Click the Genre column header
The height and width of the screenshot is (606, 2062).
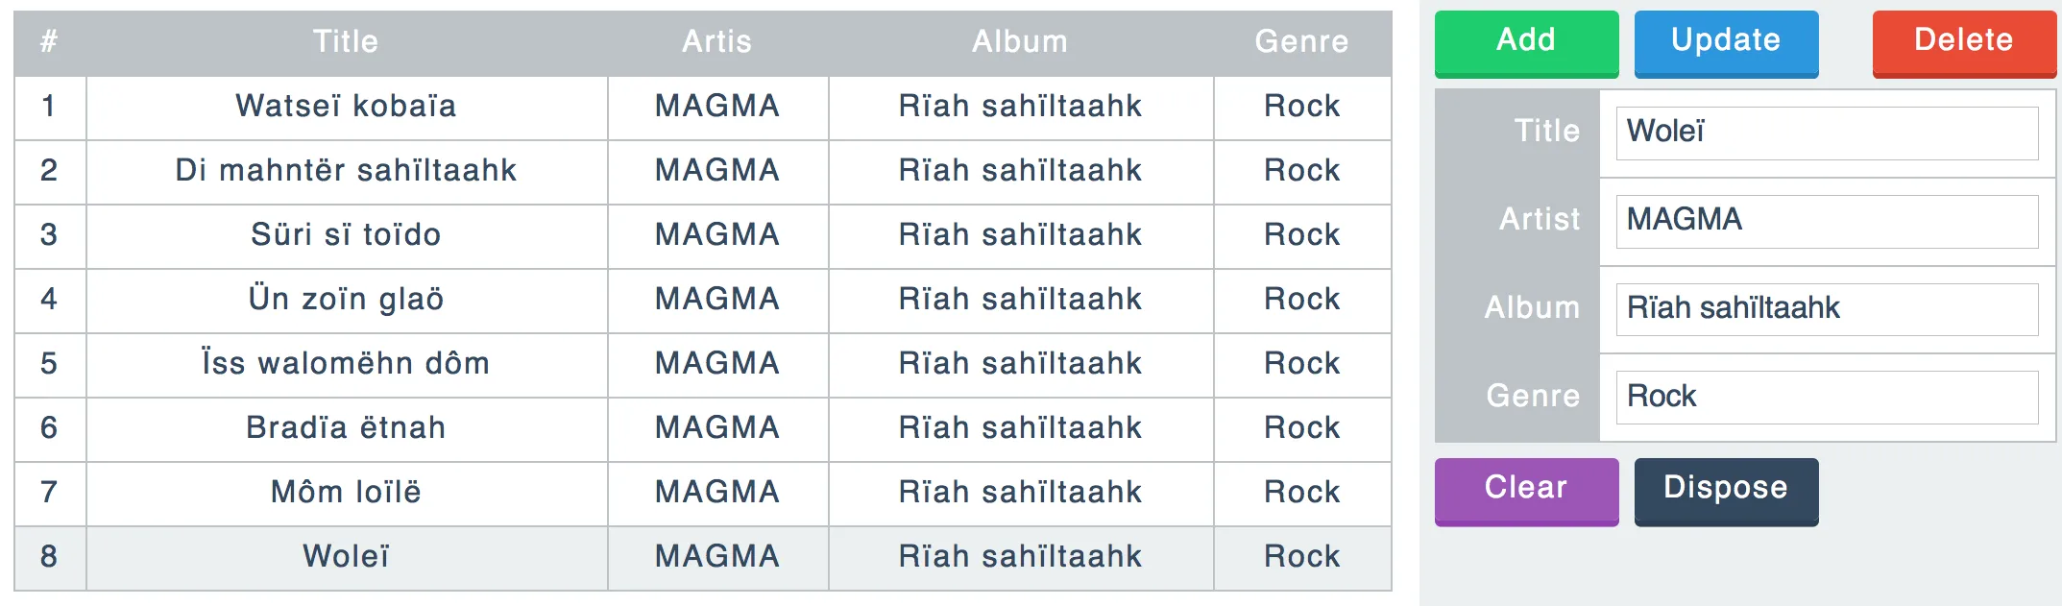pos(1301,42)
